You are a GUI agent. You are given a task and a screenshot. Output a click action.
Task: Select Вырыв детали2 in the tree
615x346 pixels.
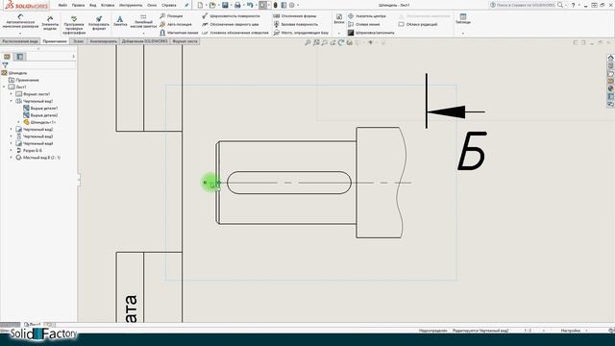(x=44, y=115)
